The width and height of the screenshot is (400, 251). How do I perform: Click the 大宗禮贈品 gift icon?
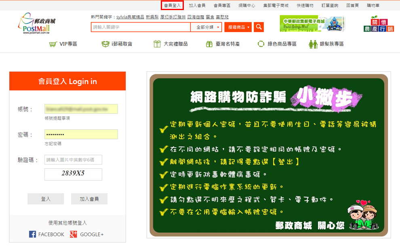tap(157, 44)
